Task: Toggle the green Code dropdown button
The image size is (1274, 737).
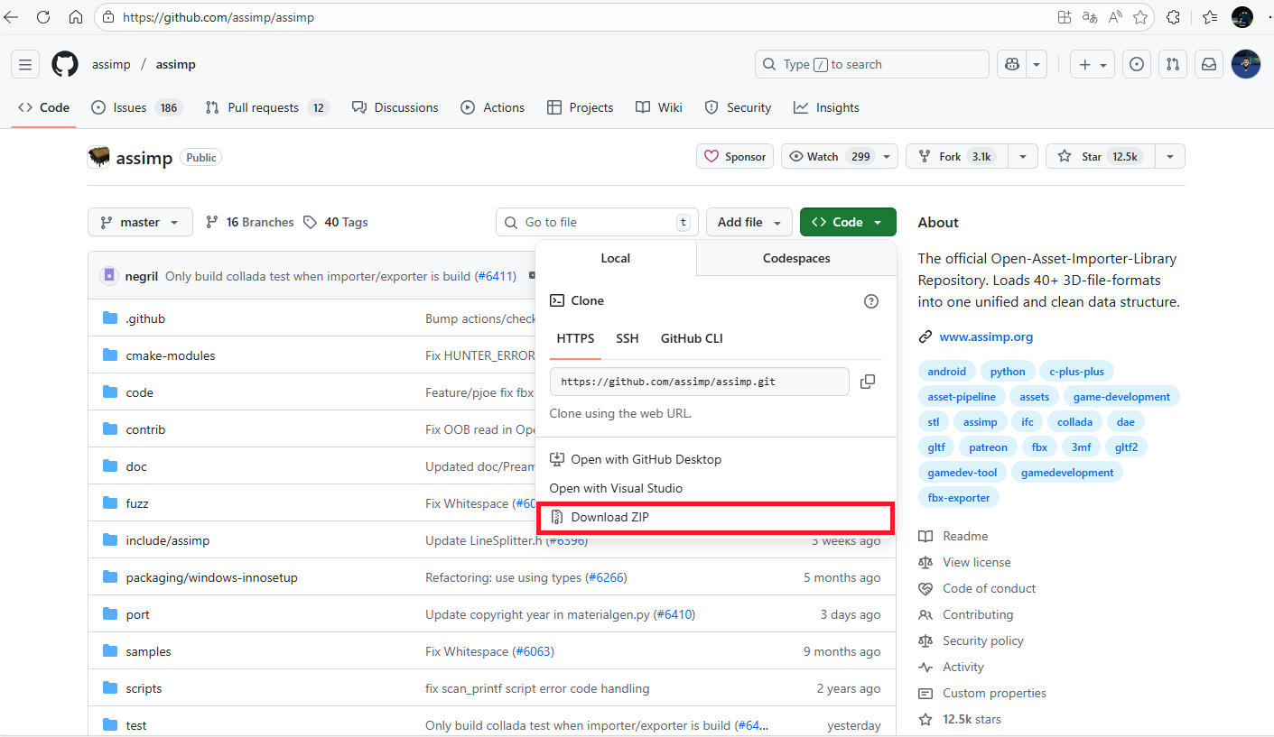Action: click(x=848, y=222)
